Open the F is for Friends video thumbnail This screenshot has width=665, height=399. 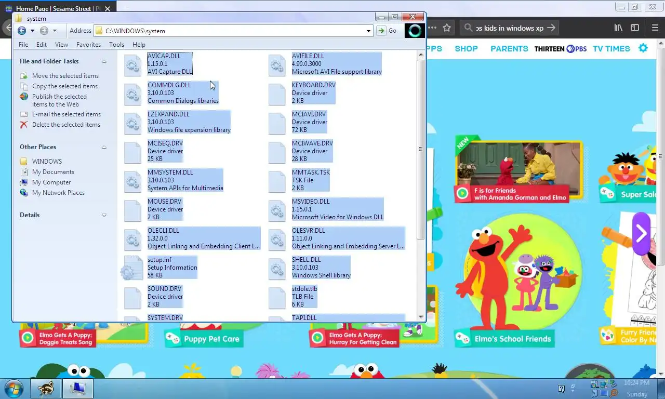(x=518, y=169)
